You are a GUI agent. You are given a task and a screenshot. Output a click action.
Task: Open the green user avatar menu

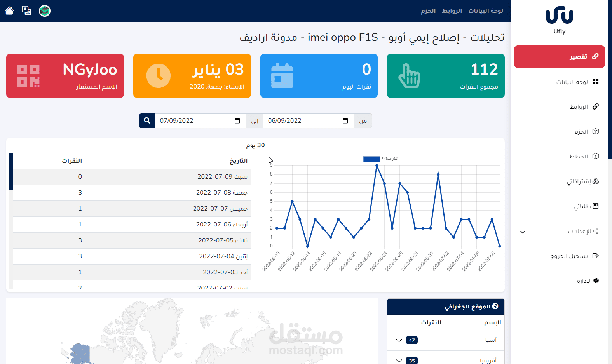[45, 11]
